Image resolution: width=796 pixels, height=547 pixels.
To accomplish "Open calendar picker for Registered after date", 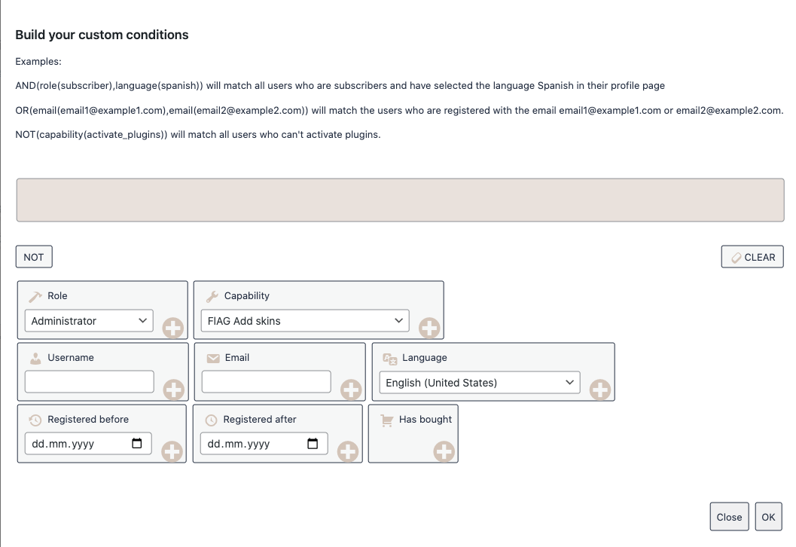I will 313,444.
